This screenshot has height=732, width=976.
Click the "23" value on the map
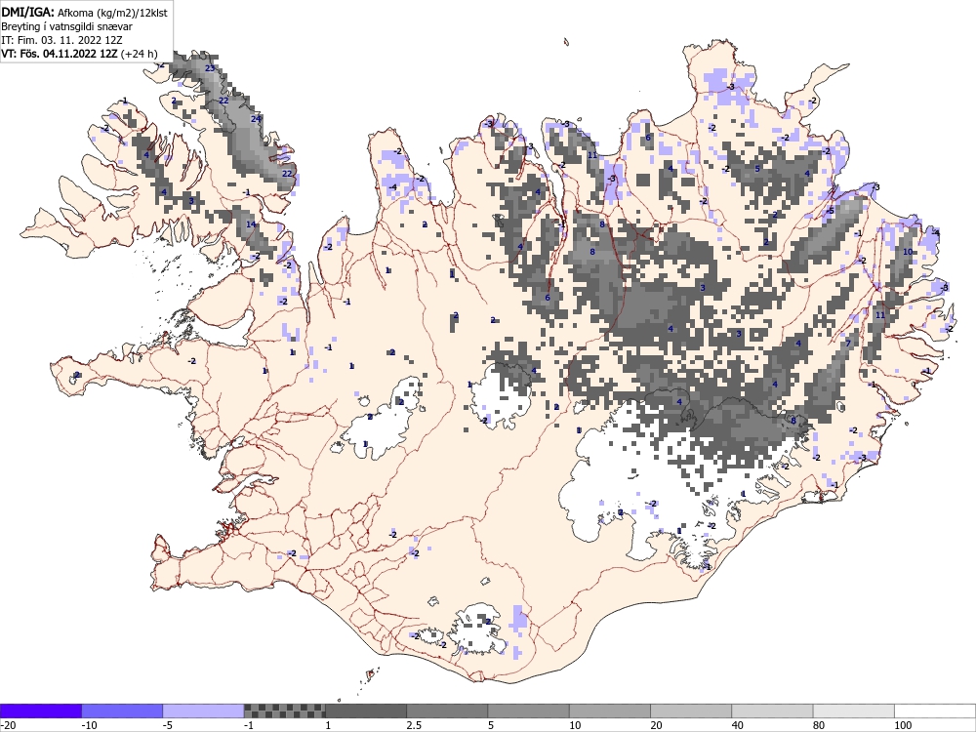pyautogui.click(x=210, y=68)
